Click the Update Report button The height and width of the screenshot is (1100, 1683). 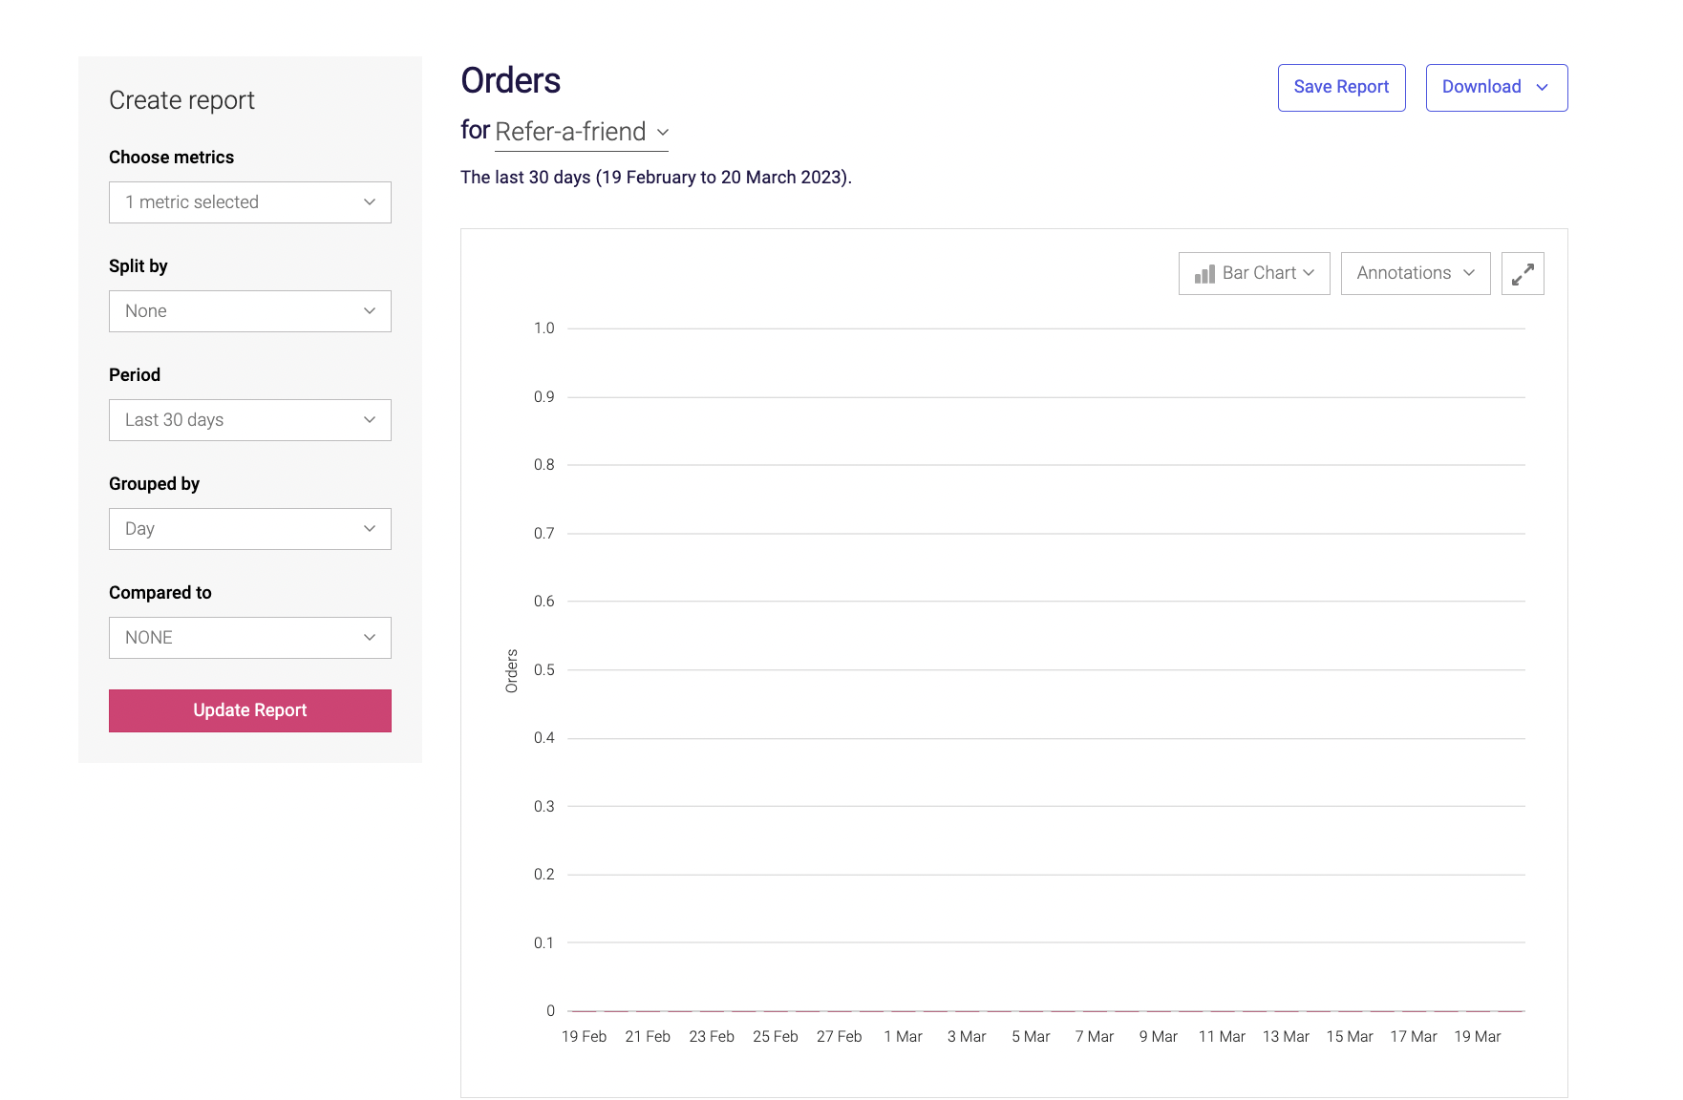coord(250,710)
